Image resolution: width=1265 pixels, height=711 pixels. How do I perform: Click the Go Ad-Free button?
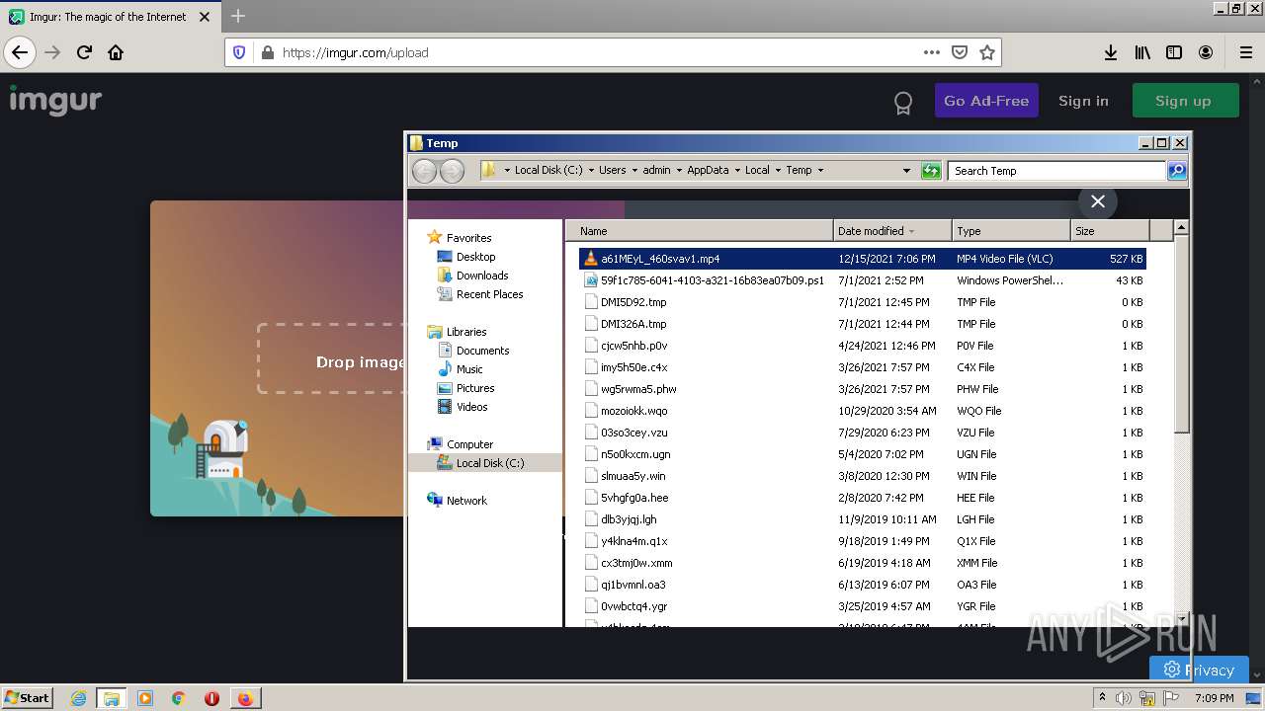986,101
